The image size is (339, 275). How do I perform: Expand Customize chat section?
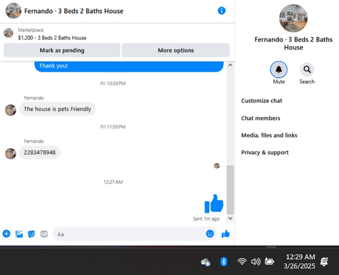pyautogui.click(x=262, y=101)
